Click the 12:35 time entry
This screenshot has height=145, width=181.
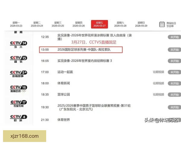point(45,37)
